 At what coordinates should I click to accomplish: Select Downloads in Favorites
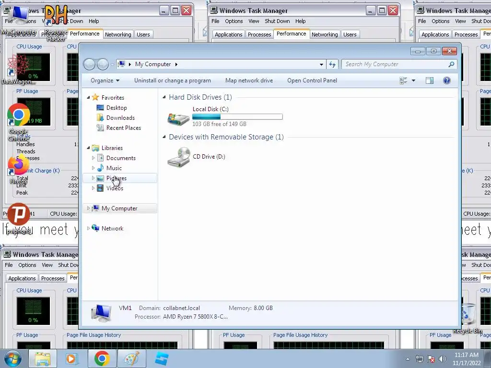click(x=120, y=118)
